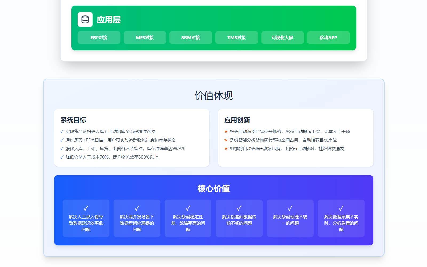Click the check mark beside 降低仓储人工成本70%
Image resolution: width=427 pixels, height=267 pixels.
click(x=62, y=157)
